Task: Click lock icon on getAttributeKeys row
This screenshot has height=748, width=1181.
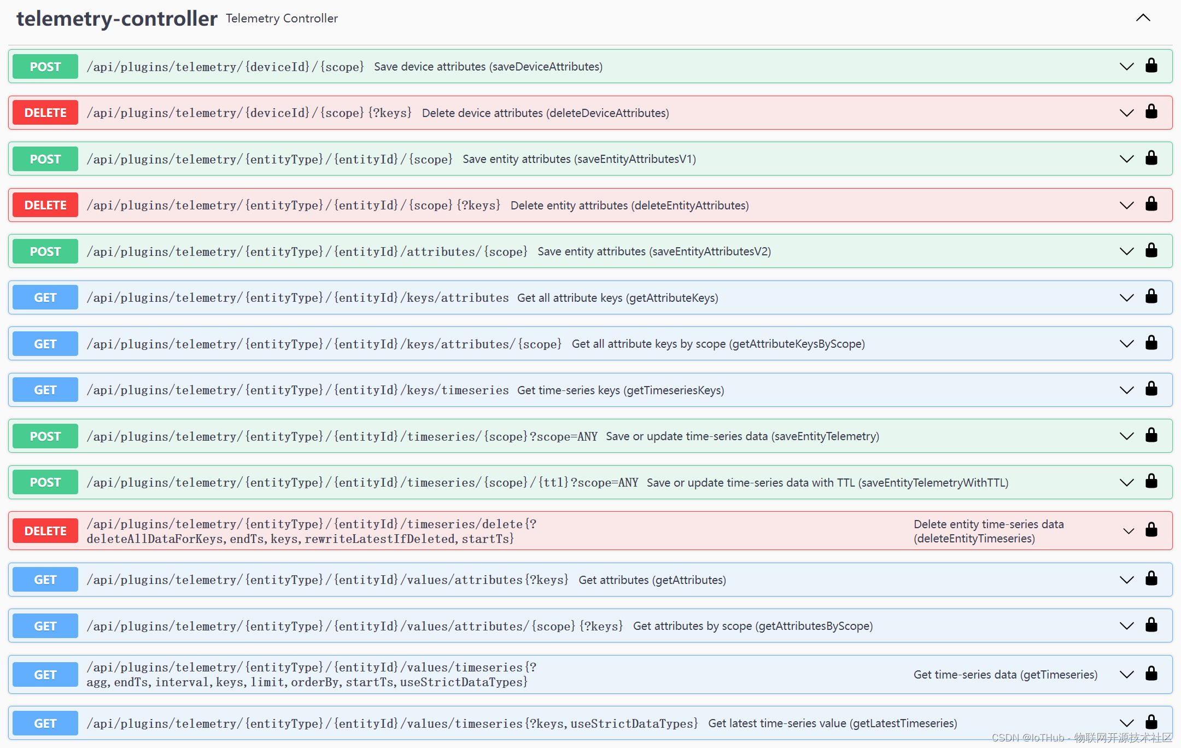Action: point(1151,297)
